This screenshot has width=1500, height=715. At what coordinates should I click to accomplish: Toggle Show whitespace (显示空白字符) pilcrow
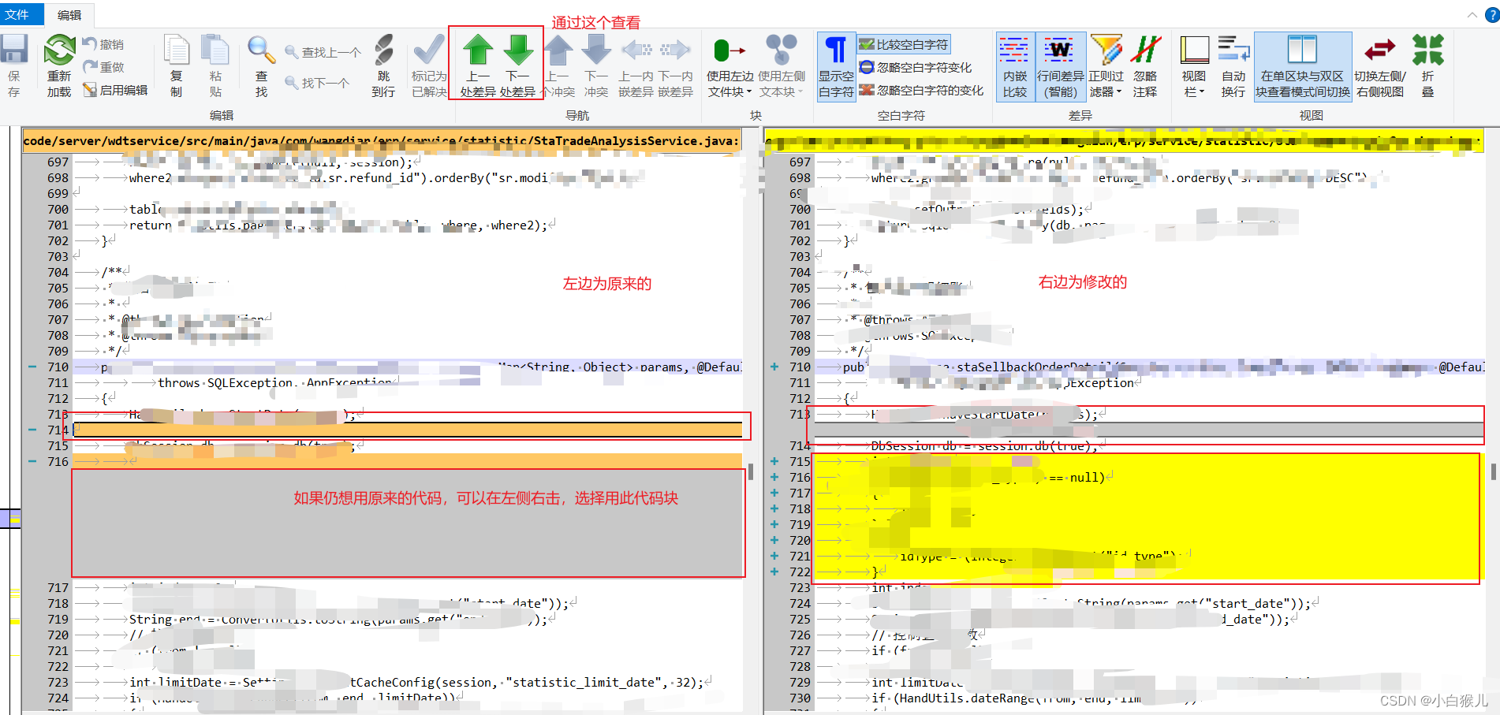[836, 65]
